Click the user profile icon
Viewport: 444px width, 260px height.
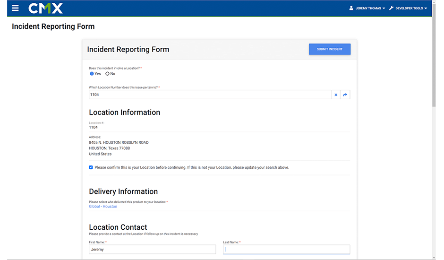[351, 8]
